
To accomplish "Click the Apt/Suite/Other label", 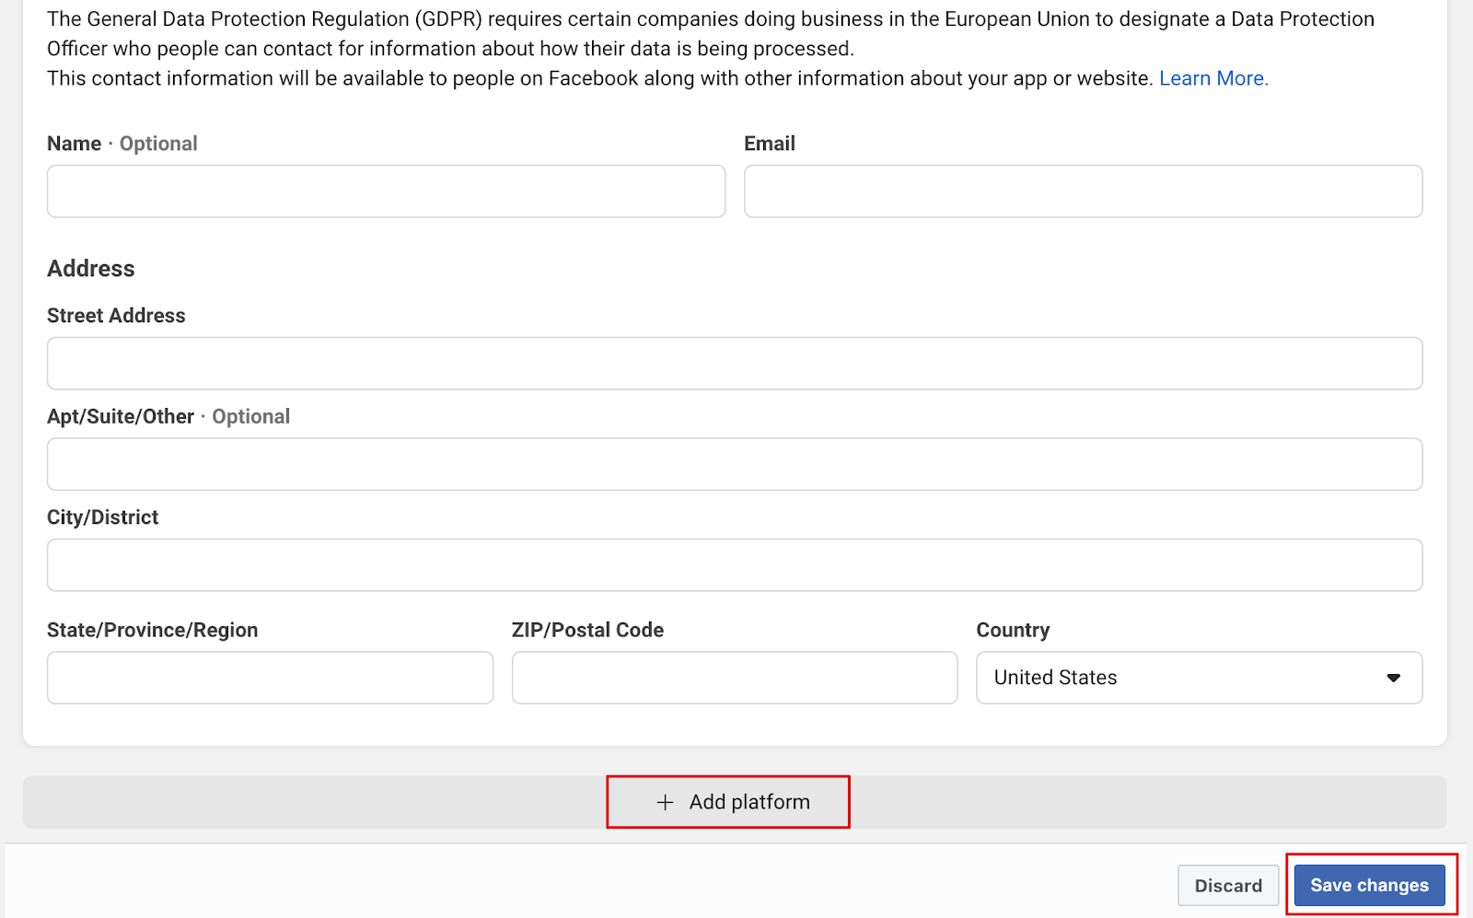I will click(x=121, y=417).
